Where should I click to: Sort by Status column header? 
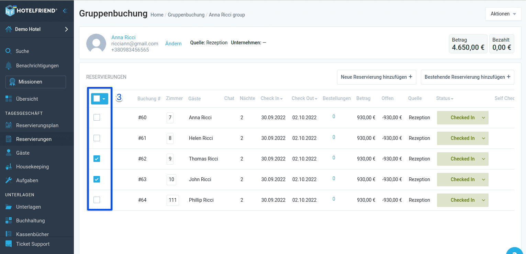[445, 98]
